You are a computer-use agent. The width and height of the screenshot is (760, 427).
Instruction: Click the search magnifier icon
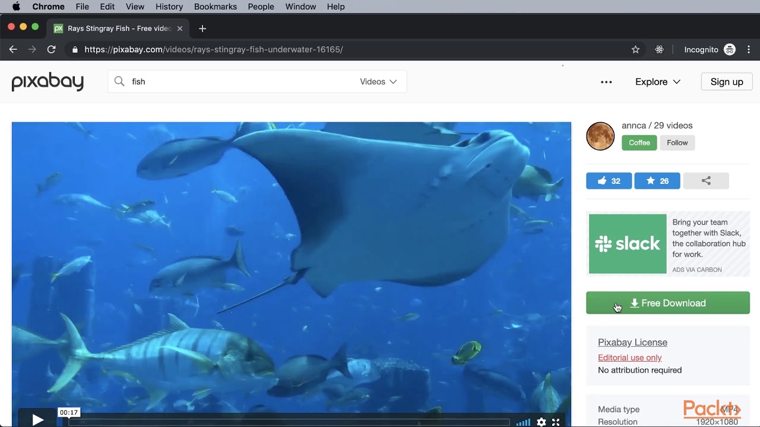tap(119, 82)
